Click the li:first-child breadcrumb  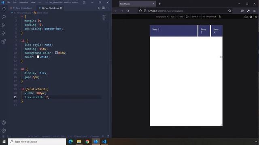41,12
